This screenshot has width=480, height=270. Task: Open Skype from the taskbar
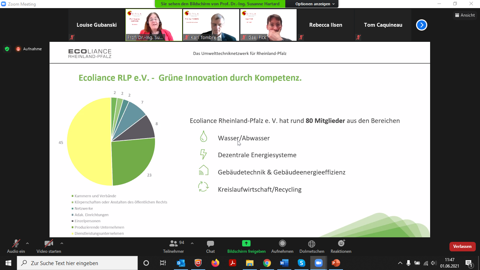[x=301, y=263]
